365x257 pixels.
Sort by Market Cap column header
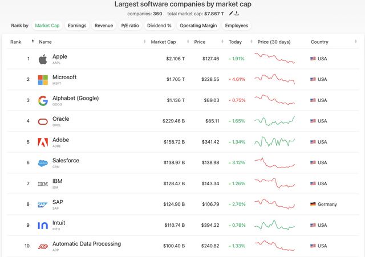163,42
